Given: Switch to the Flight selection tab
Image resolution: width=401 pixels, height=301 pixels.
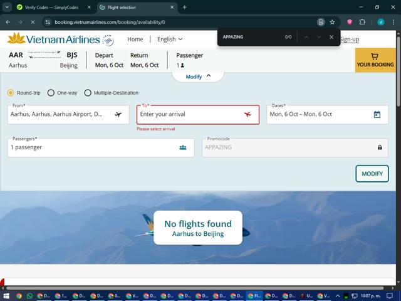Looking at the screenshot, I should (137, 7).
